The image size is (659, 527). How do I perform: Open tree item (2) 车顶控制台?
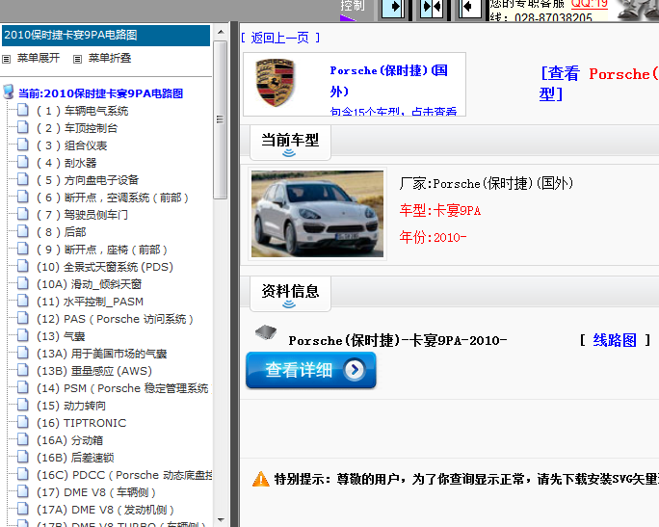tap(77, 128)
